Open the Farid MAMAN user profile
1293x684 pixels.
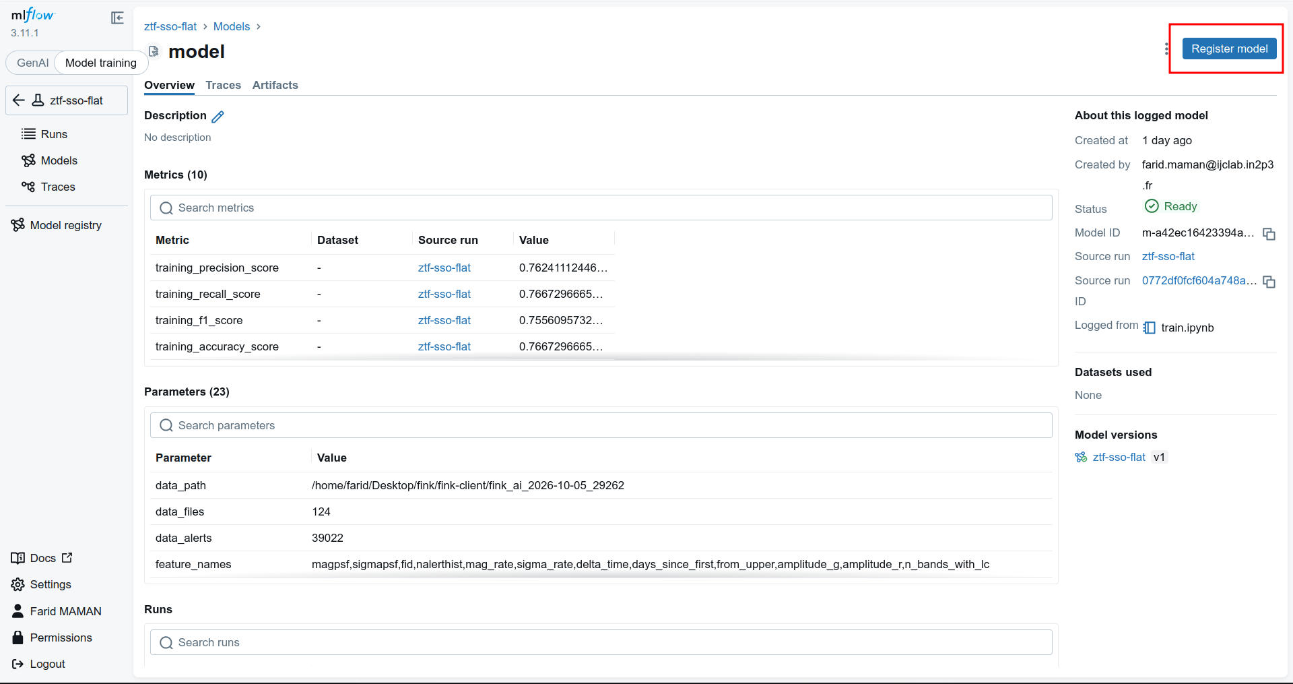pos(57,611)
